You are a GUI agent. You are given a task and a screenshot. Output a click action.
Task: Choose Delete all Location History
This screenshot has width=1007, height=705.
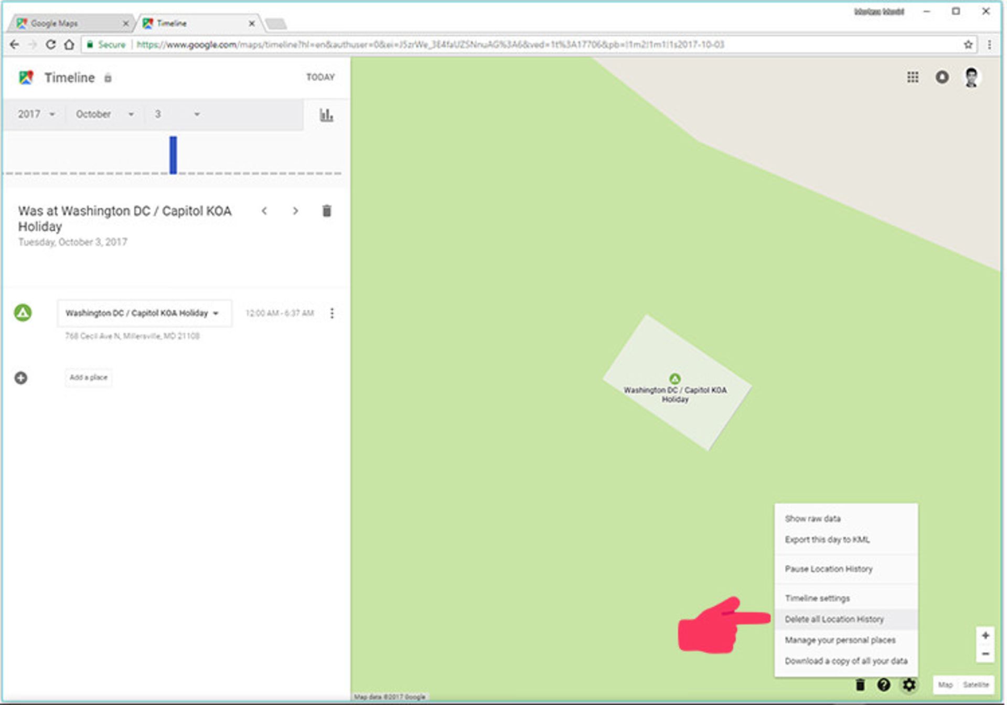pos(846,619)
